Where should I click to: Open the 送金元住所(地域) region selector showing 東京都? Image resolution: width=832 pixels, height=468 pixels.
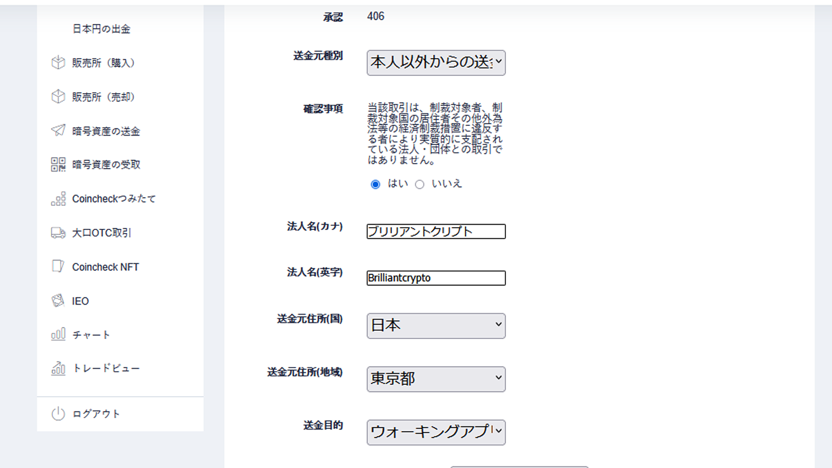click(436, 379)
